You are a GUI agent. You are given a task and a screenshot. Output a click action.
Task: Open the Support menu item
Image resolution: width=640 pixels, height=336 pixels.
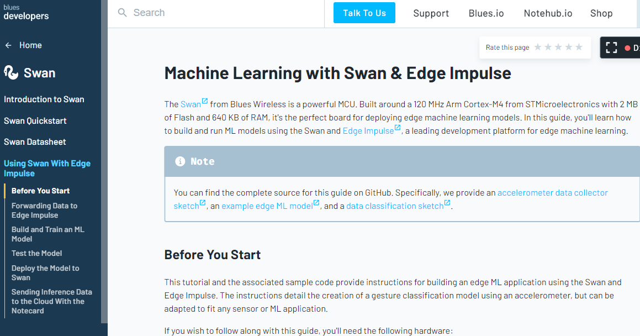coord(431,13)
